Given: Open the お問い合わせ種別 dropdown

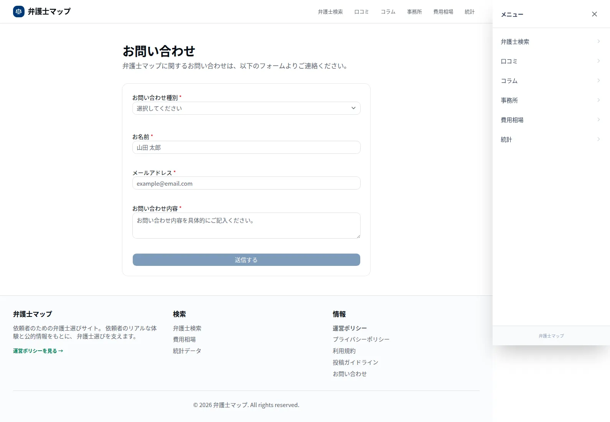Looking at the screenshot, I should pos(246,108).
